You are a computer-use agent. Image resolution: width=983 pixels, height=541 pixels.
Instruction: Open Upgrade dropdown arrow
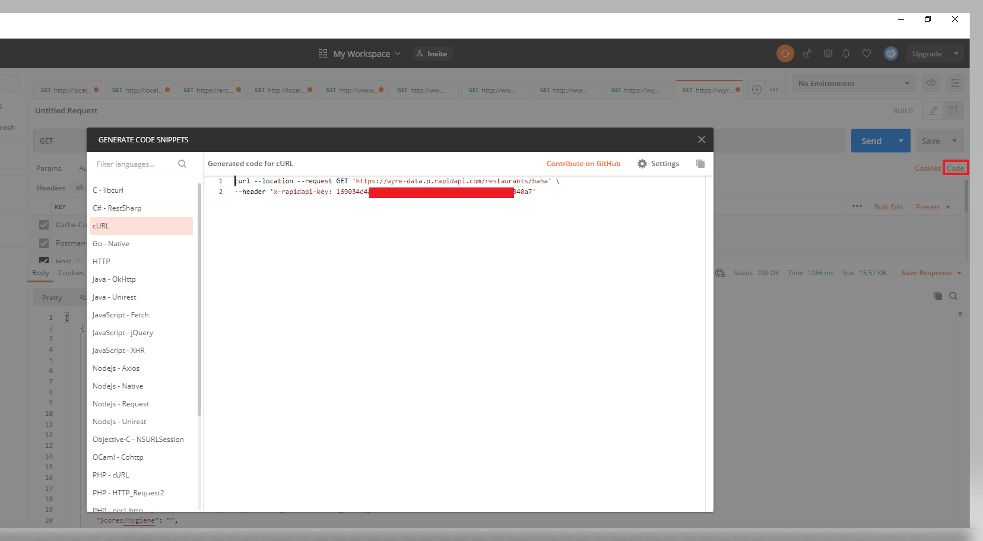pos(956,53)
